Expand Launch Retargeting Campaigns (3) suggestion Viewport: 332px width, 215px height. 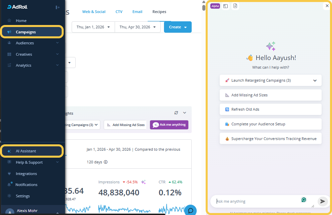pyautogui.click(x=271, y=80)
